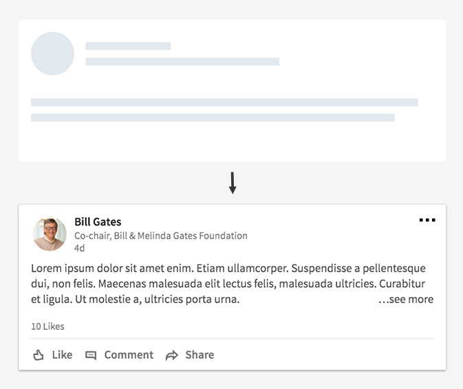Click the Co-chair, Bill & Melinda Gates Foundation subtitle
The width and height of the screenshot is (463, 389).
click(161, 236)
